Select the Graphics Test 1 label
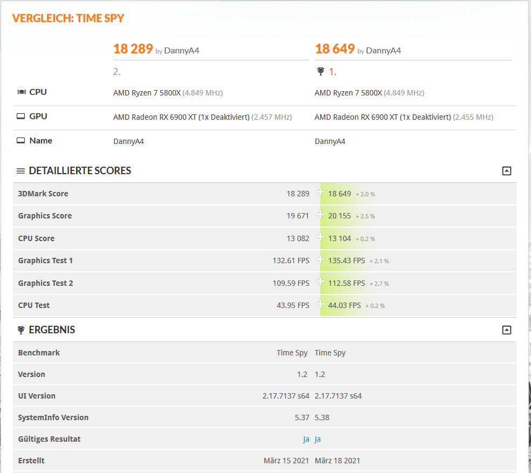Screen dimensions: 531x473 (x=45, y=261)
